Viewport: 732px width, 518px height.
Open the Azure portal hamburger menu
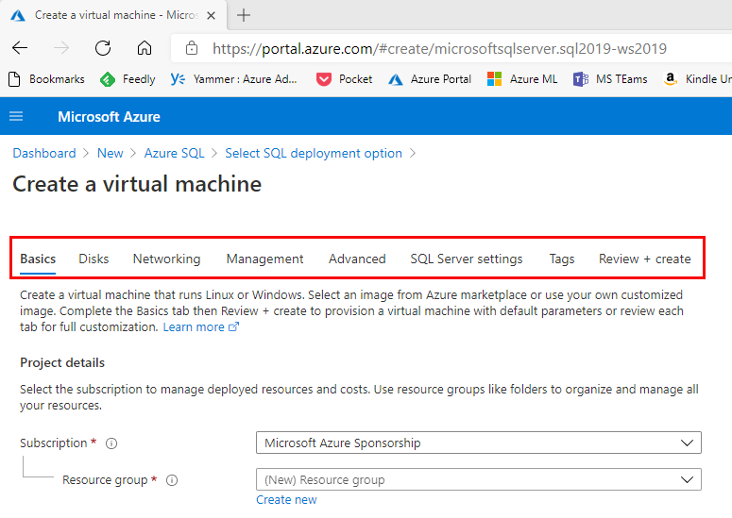pos(16,116)
